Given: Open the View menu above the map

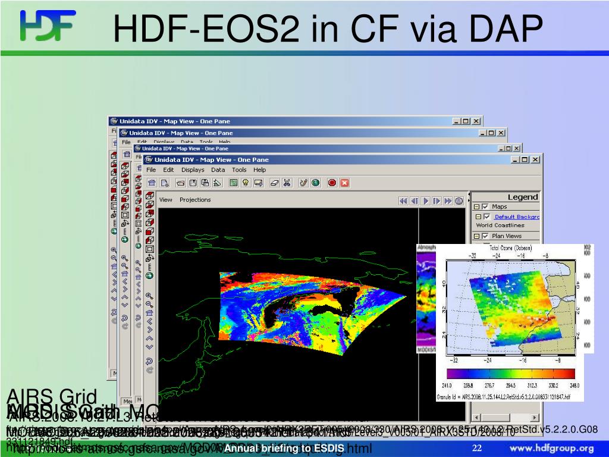Looking at the screenshot, I should 165,200.
